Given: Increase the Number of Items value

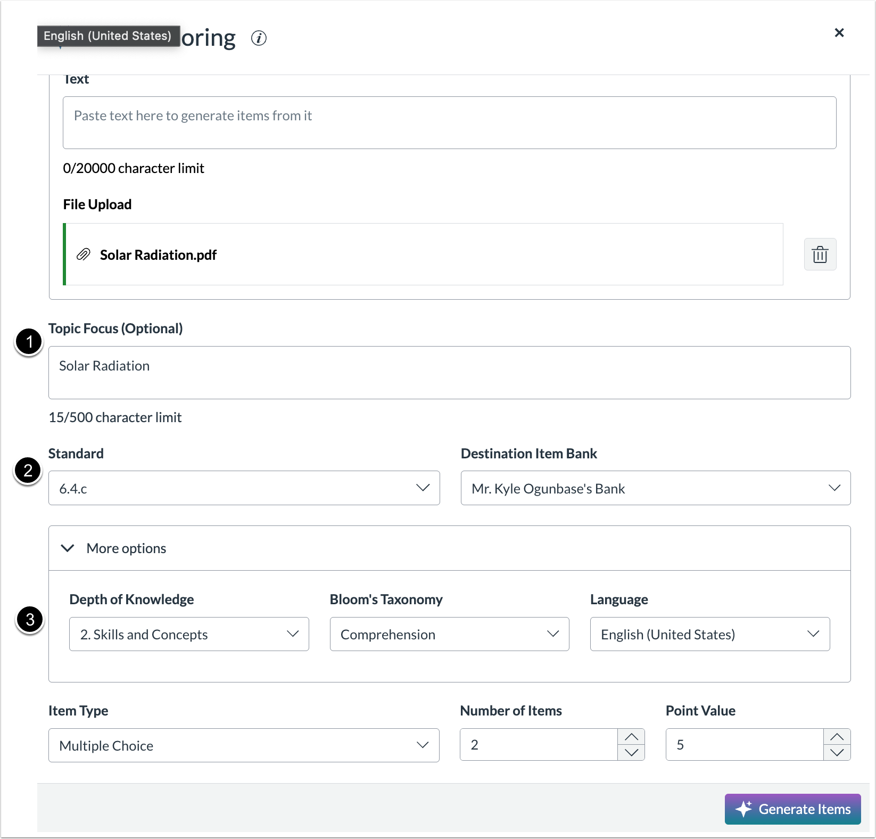Looking at the screenshot, I should (x=631, y=737).
